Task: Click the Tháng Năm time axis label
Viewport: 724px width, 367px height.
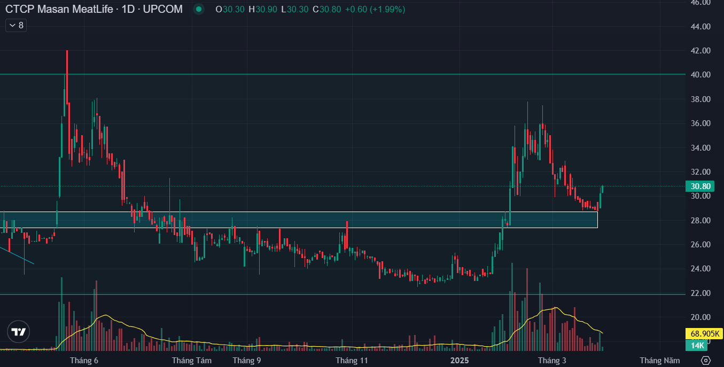Action: click(660, 361)
